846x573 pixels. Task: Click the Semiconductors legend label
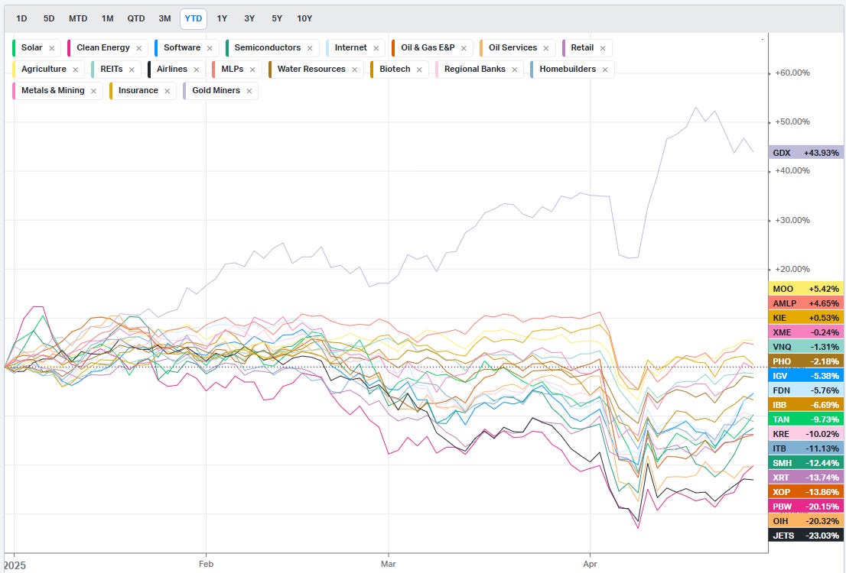(x=268, y=47)
